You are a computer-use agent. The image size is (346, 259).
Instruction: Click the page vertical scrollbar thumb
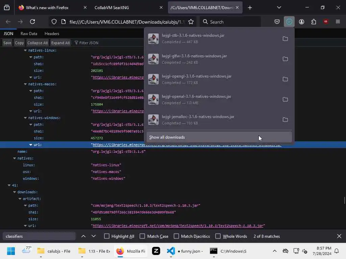pyautogui.click(x=344, y=200)
